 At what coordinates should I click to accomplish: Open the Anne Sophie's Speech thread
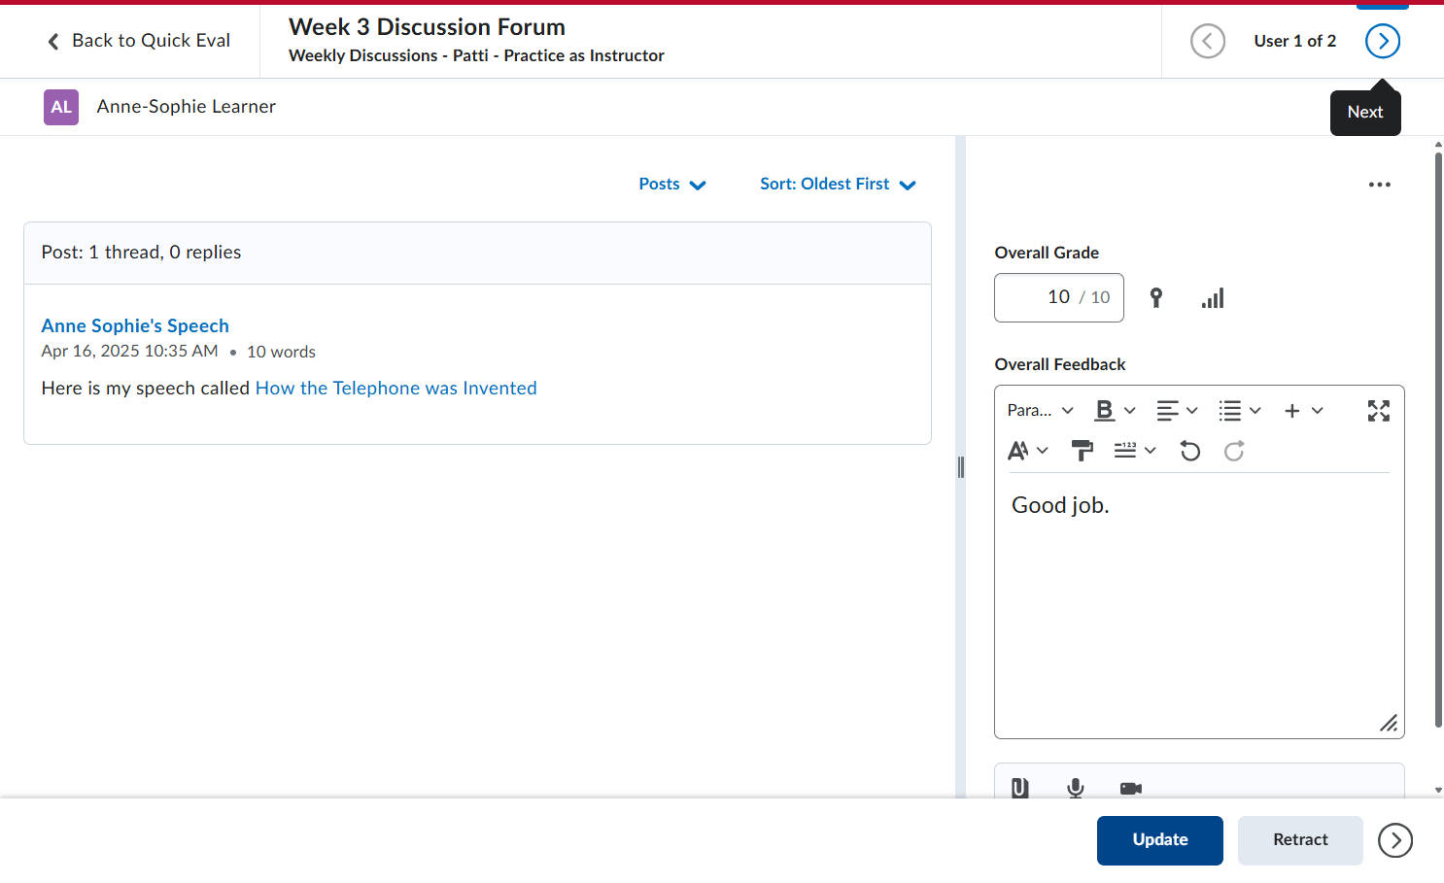pyautogui.click(x=135, y=325)
